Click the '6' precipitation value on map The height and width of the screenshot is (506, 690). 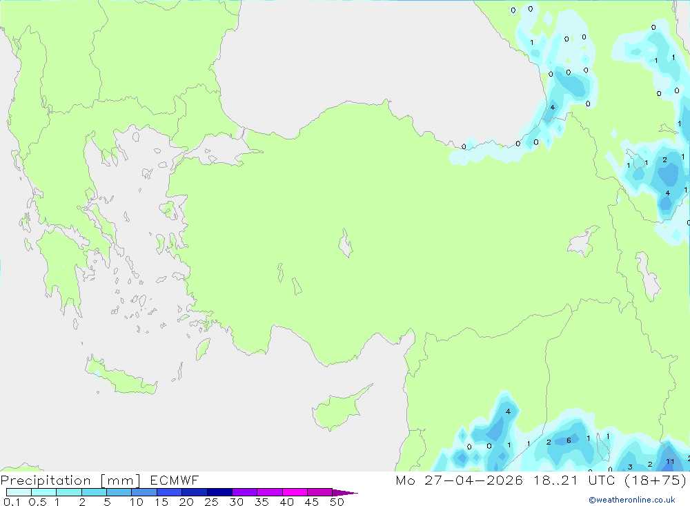[x=569, y=440]
